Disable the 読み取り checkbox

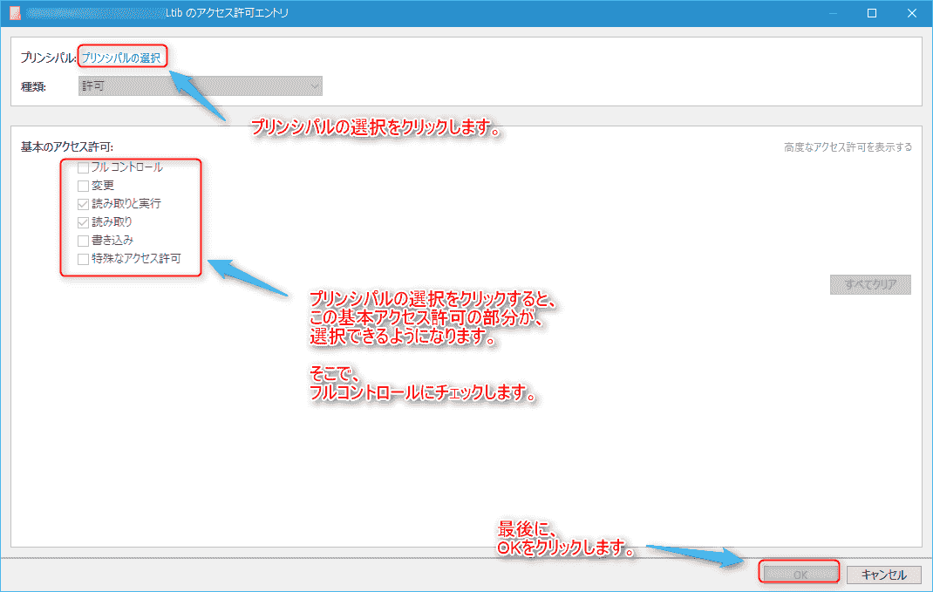[83, 221]
